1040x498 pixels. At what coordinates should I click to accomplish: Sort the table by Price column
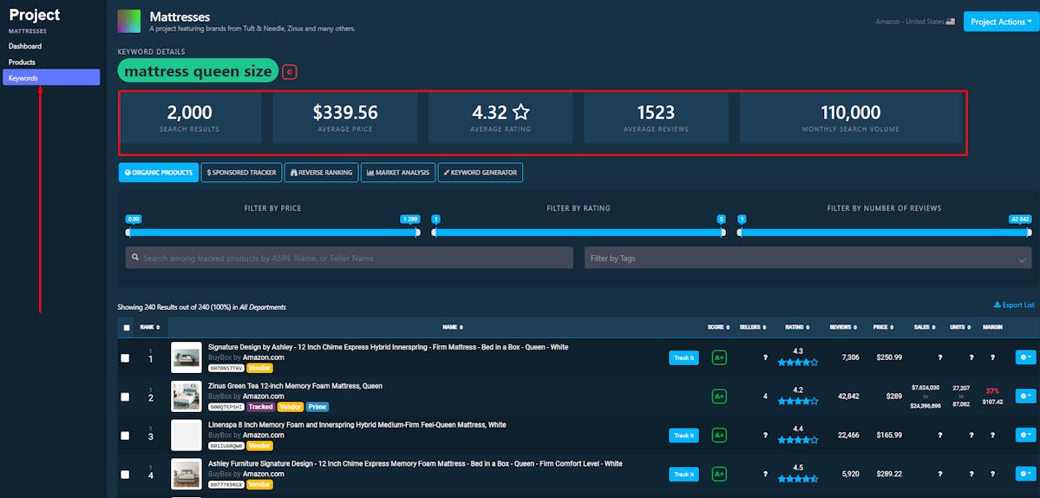point(883,327)
